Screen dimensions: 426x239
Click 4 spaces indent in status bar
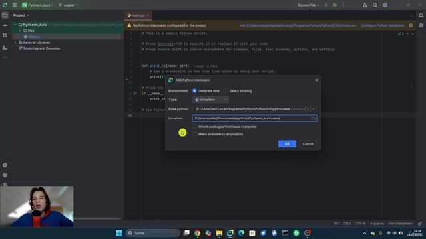(377, 224)
